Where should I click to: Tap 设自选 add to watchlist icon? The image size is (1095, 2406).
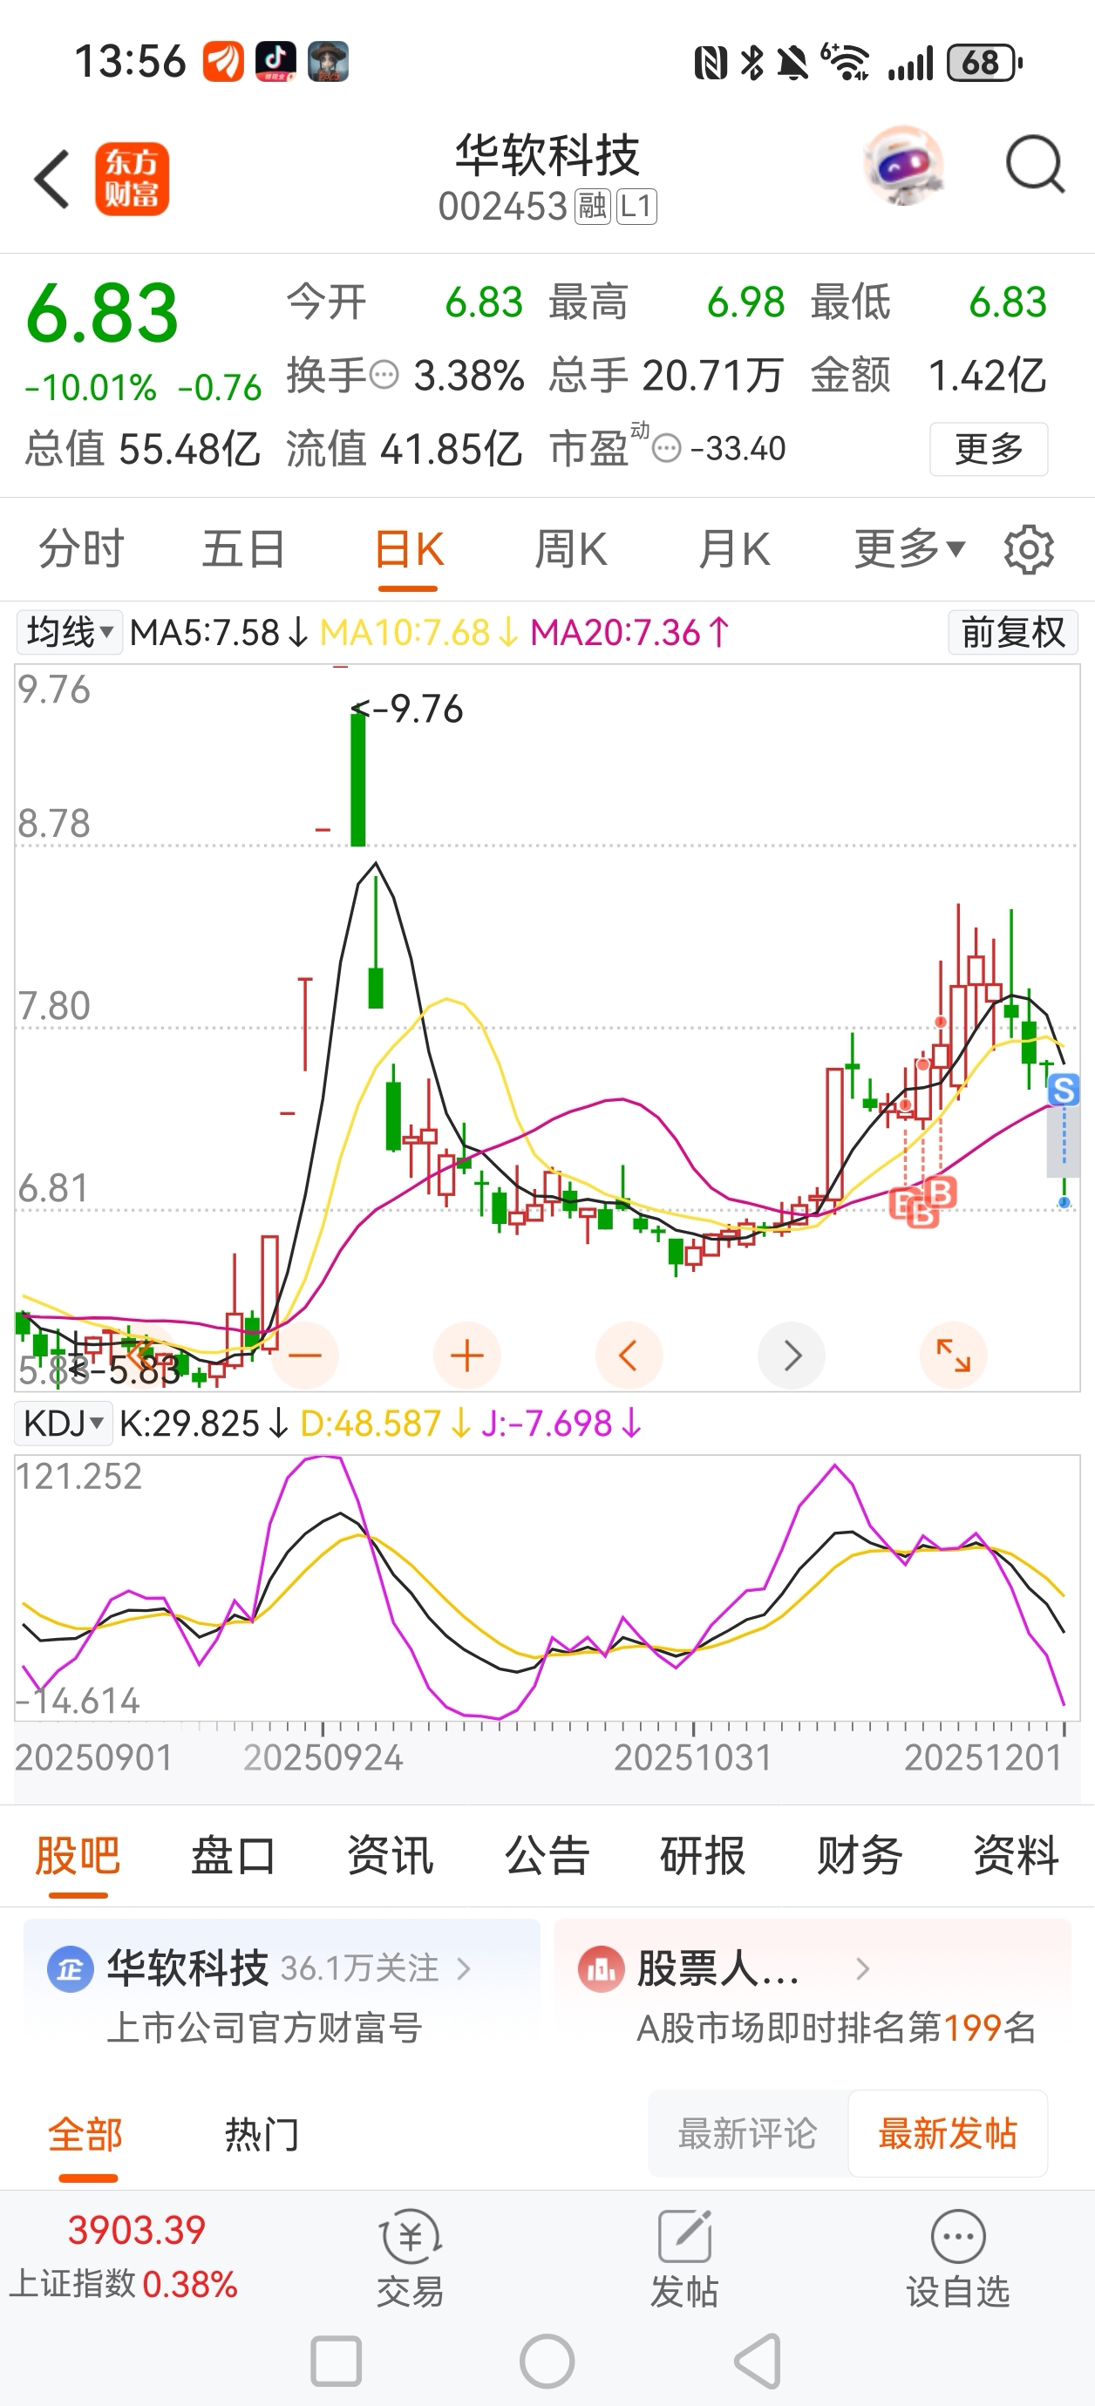[x=957, y=2259]
